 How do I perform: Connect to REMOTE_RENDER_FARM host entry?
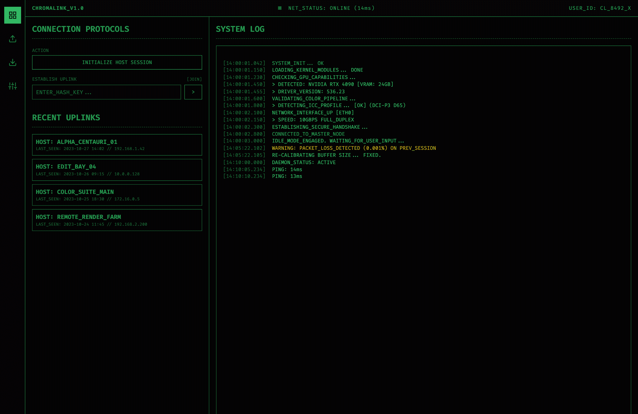[117, 220]
